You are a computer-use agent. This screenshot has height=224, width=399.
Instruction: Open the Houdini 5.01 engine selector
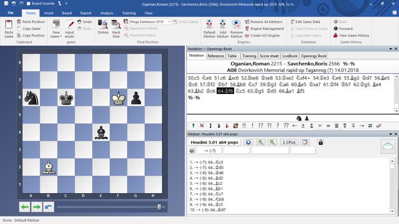[x=215, y=142]
